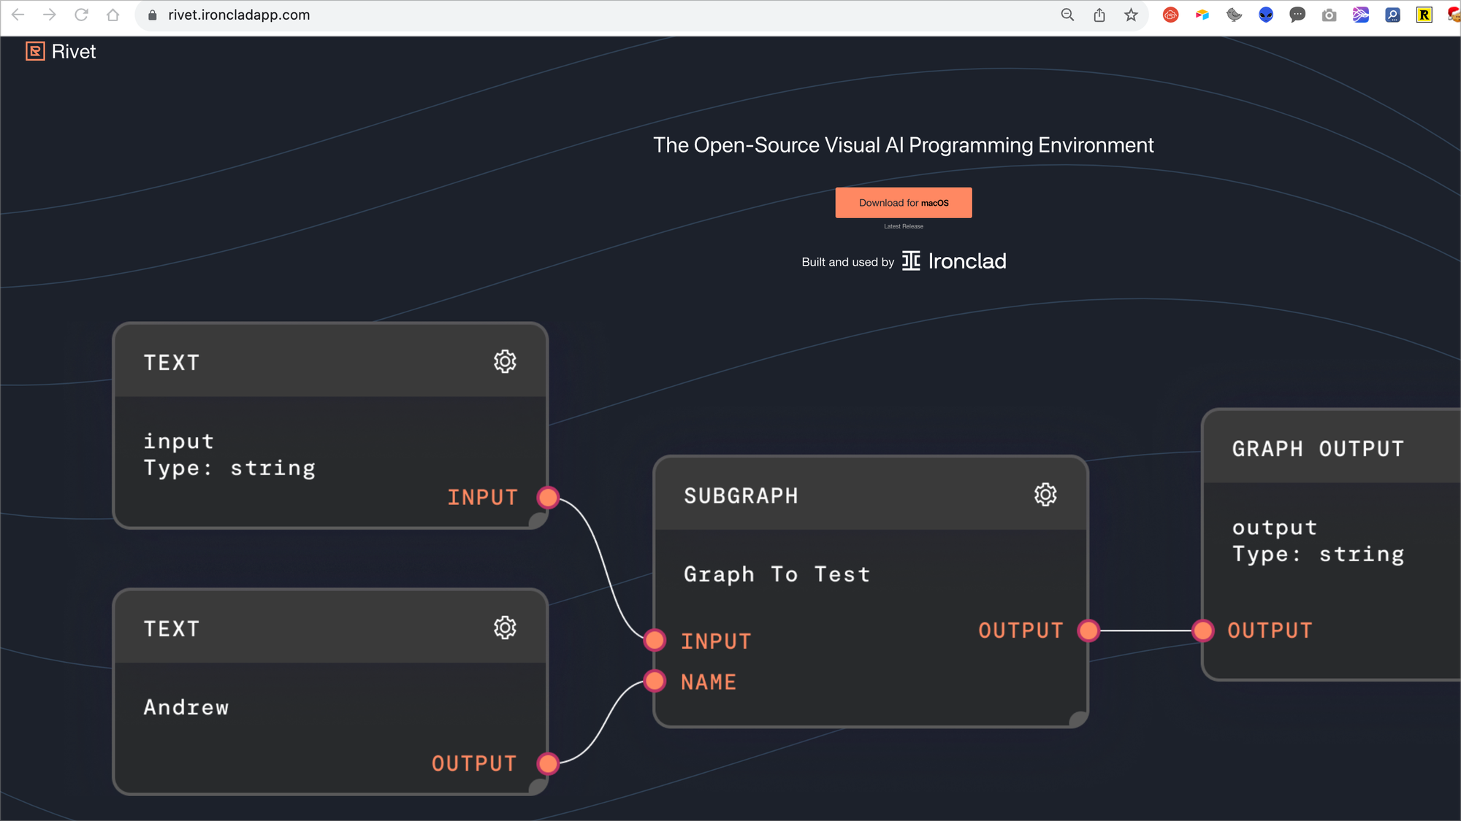Select the SUBGRAPH node title
This screenshot has height=821, width=1461.
pyautogui.click(x=741, y=496)
